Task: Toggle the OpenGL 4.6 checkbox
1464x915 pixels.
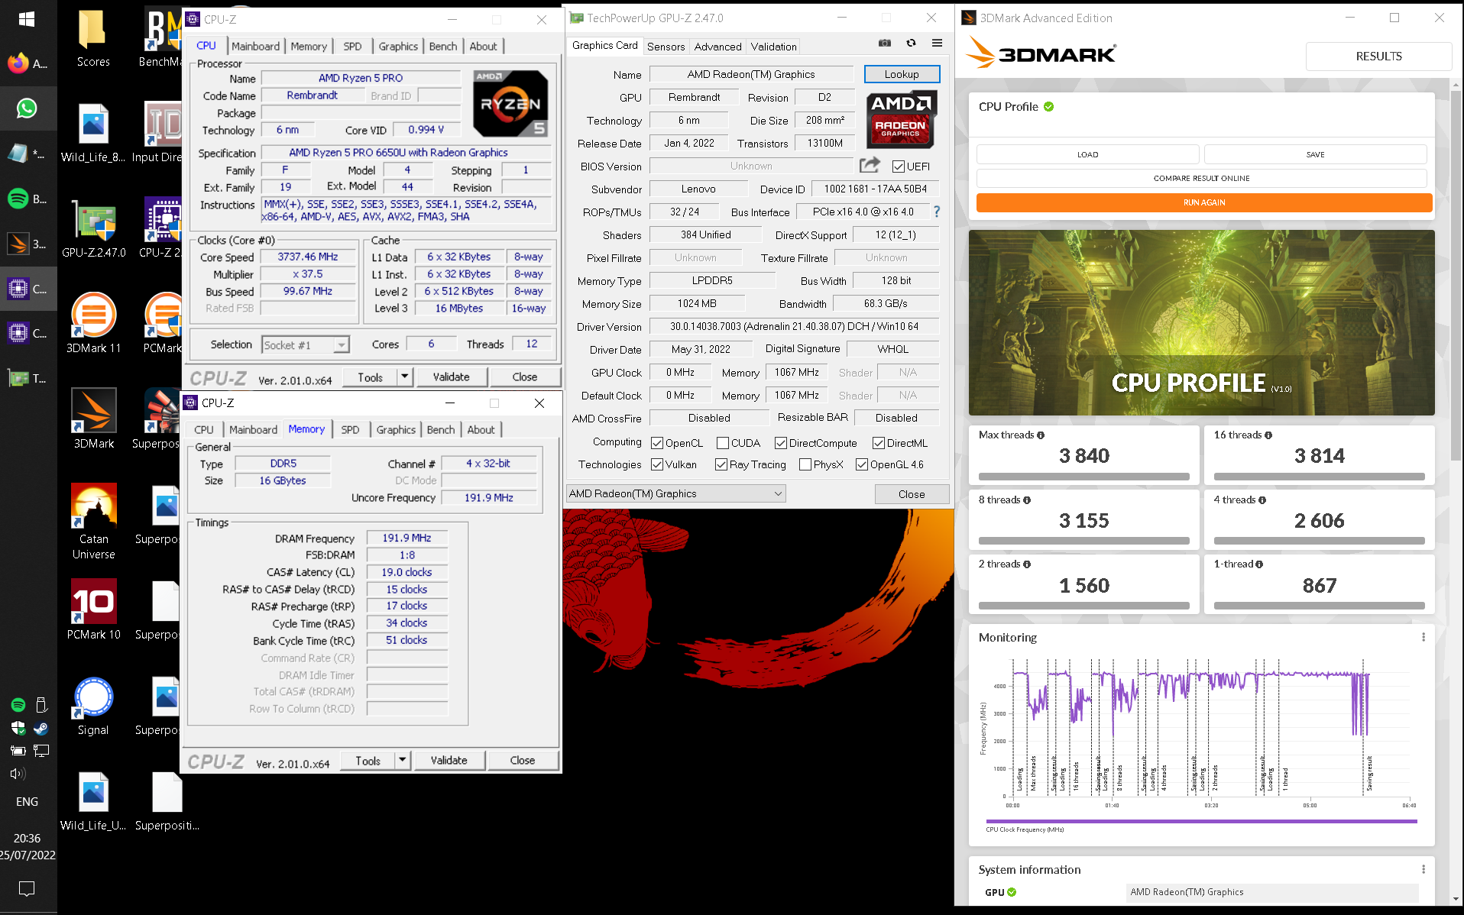Action: 862,464
